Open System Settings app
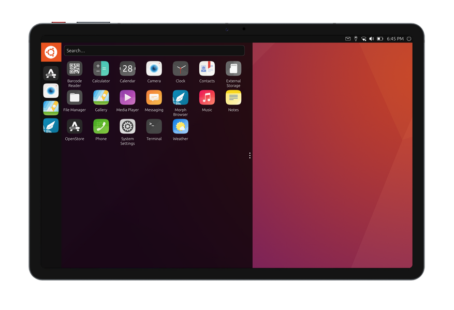Screen dimensions: 454x310 pos(127,126)
